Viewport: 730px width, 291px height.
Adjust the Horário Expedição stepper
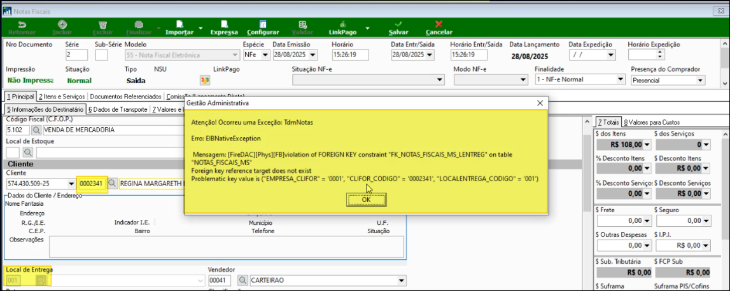[660, 55]
